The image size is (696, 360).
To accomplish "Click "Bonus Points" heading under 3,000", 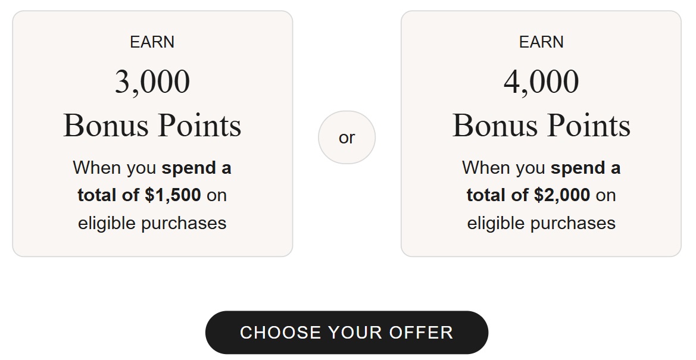I will [x=152, y=126].
